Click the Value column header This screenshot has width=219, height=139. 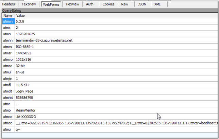[x=116, y=16]
